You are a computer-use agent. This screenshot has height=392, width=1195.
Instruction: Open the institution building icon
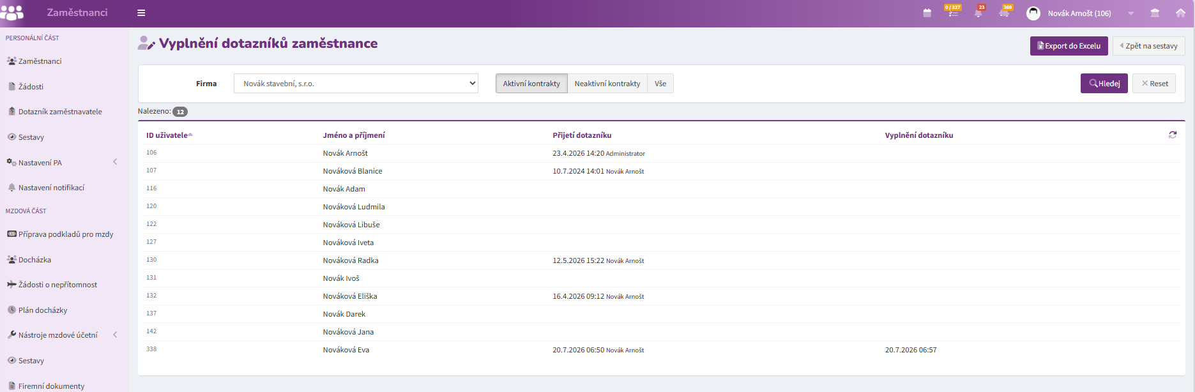click(x=1155, y=13)
